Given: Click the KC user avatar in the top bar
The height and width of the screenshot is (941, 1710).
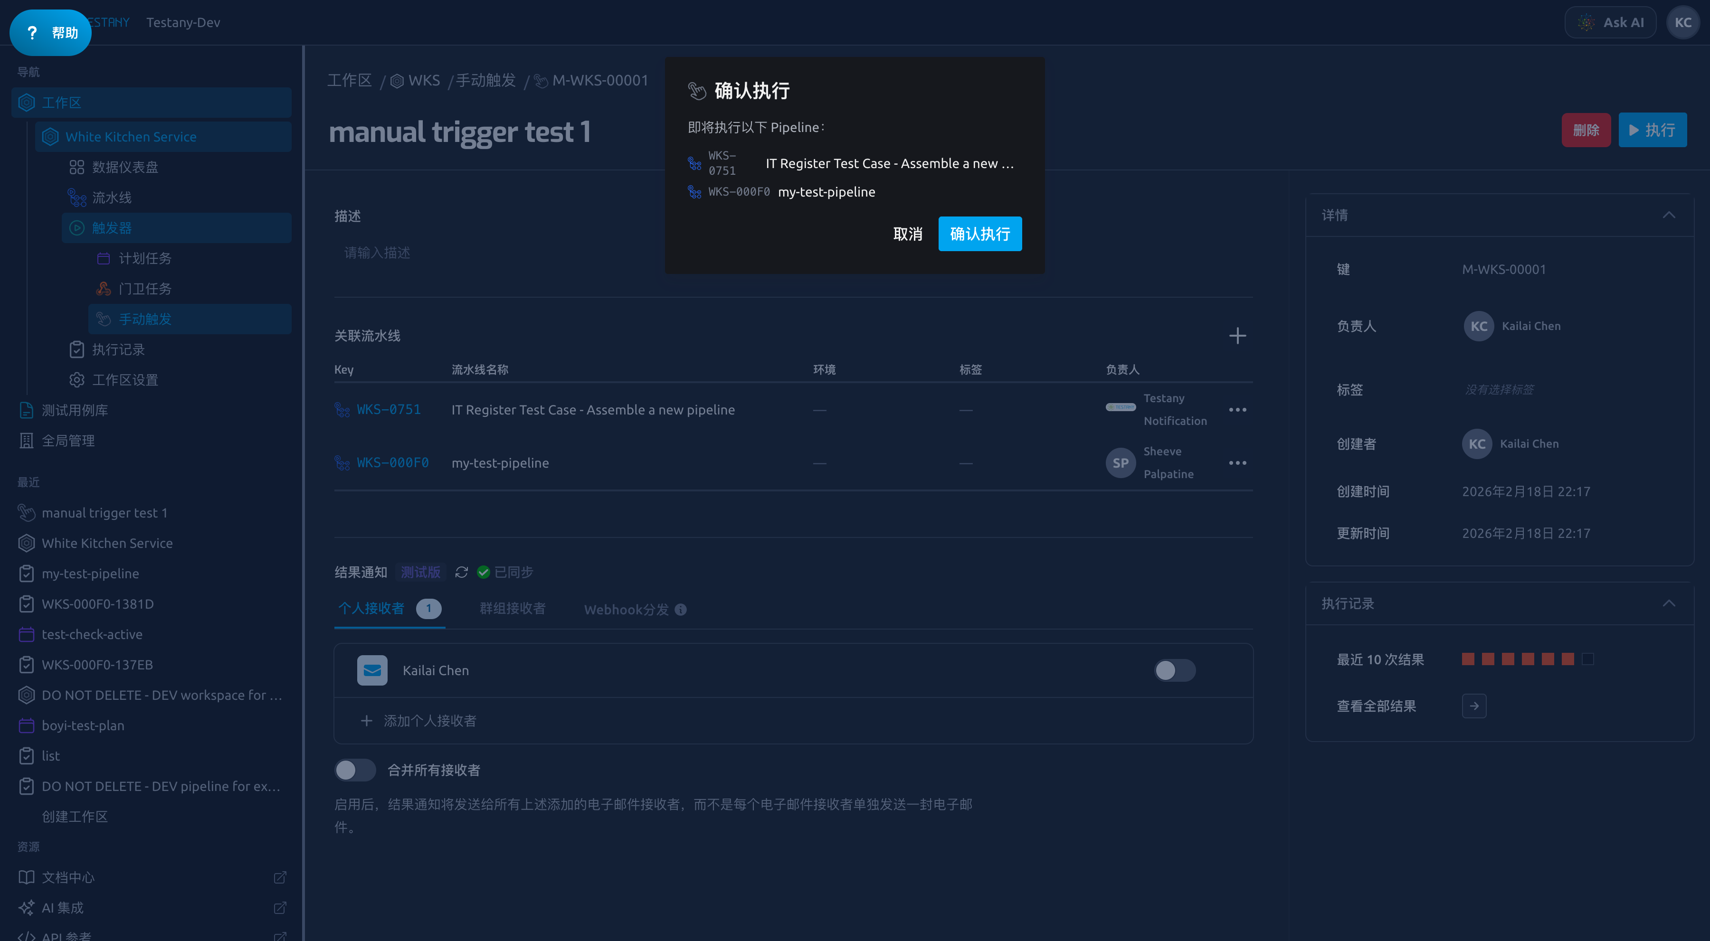Looking at the screenshot, I should pyautogui.click(x=1682, y=23).
